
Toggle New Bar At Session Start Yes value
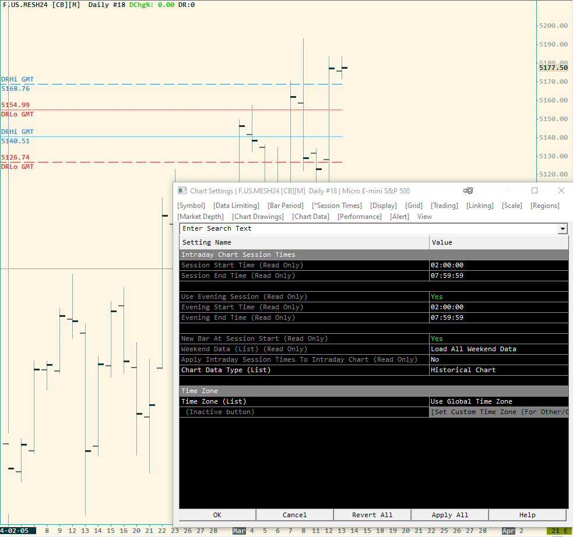point(499,338)
